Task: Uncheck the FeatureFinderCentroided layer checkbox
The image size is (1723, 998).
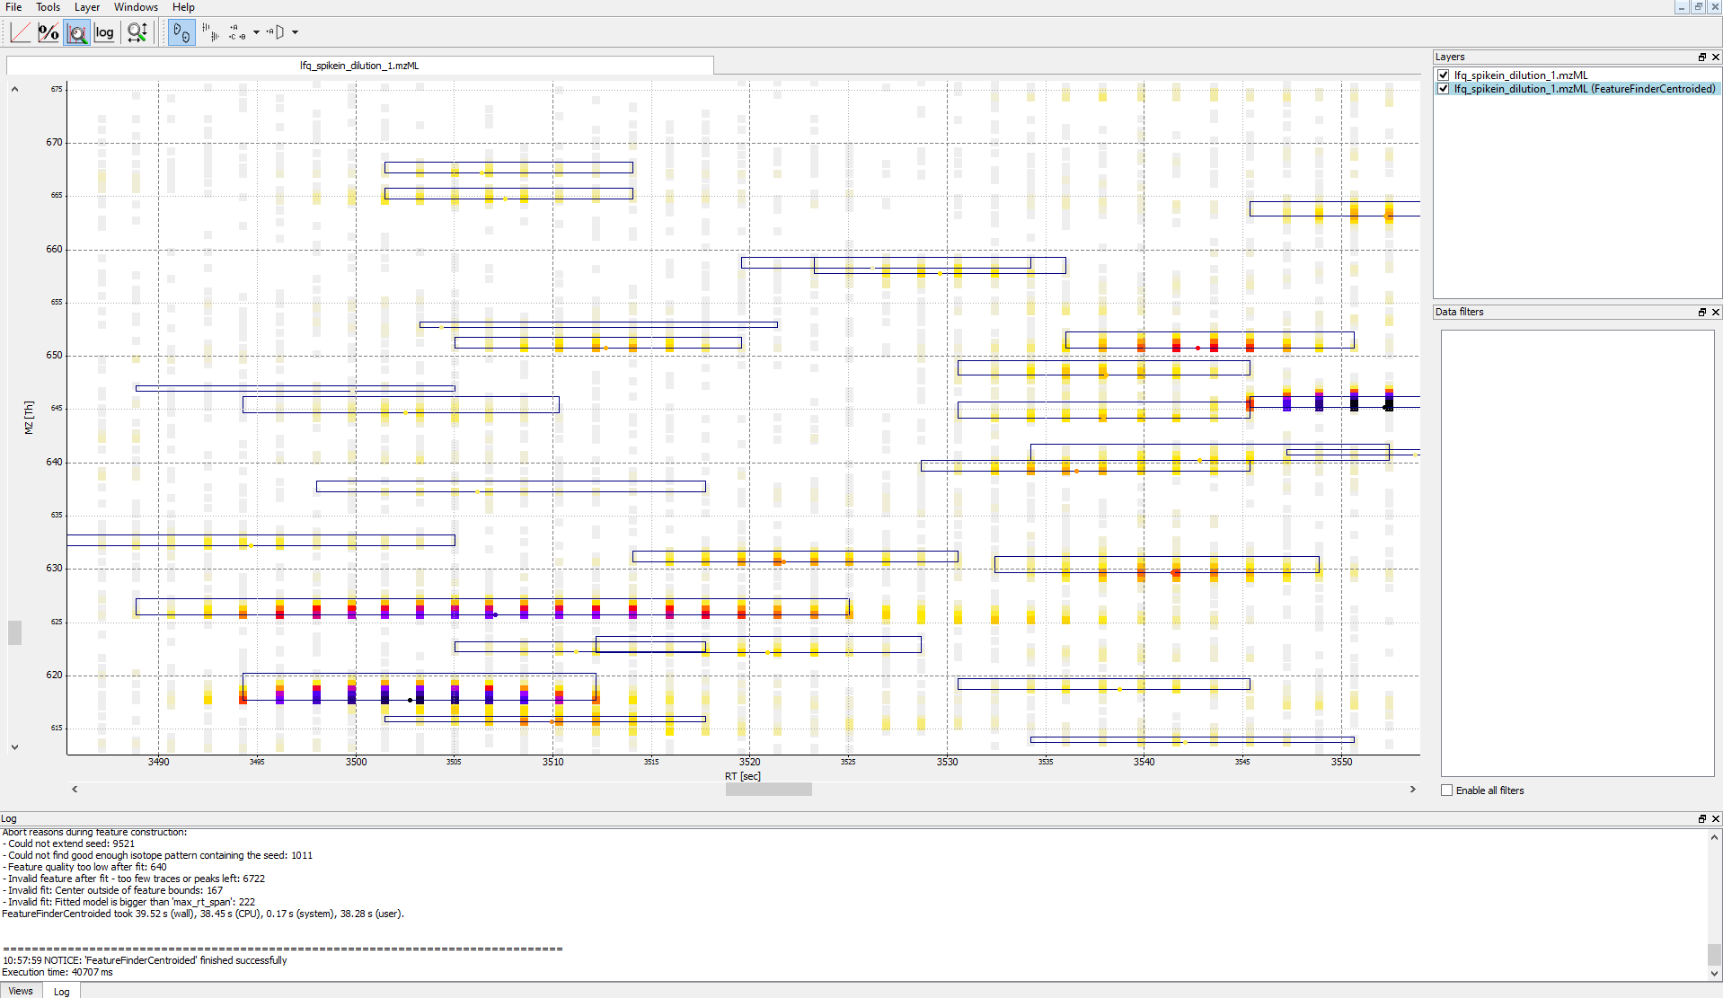Action: click(1444, 89)
